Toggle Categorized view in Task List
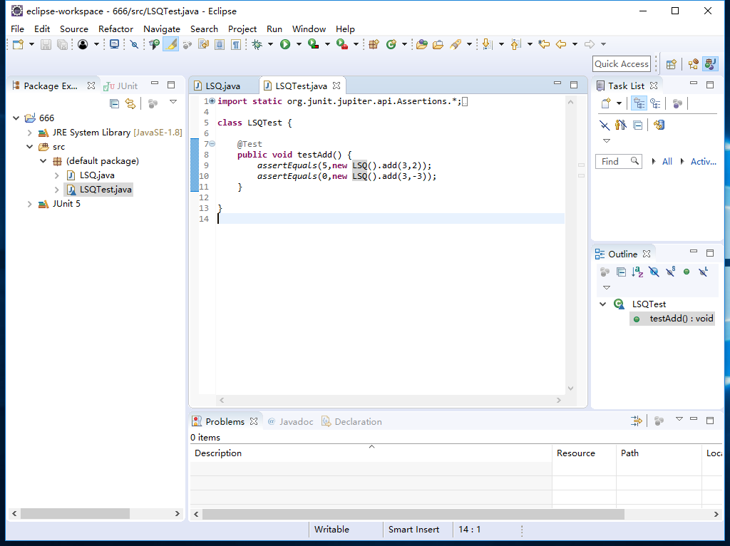This screenshot has width=730, height=546. pos(639,103)
